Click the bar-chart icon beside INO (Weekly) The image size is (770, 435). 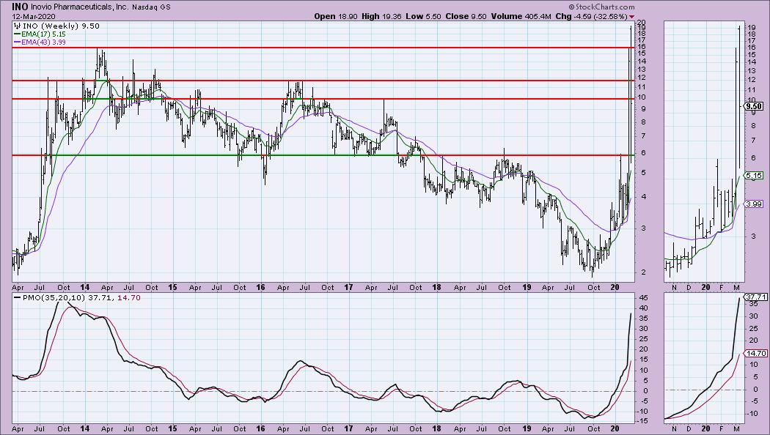(x=17, y=26)
